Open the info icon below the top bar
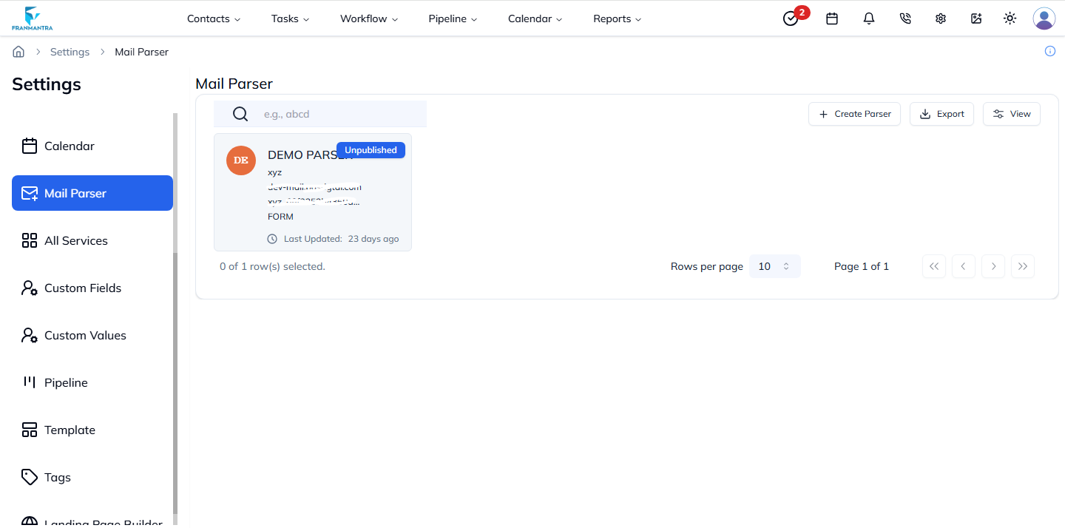Image resolution: width=1065 pixels, height=528 pixels. click(x=1049, y=51)
